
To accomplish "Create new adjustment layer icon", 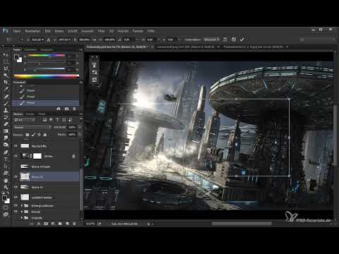I will pyautogui.click(x=53, y=224).
